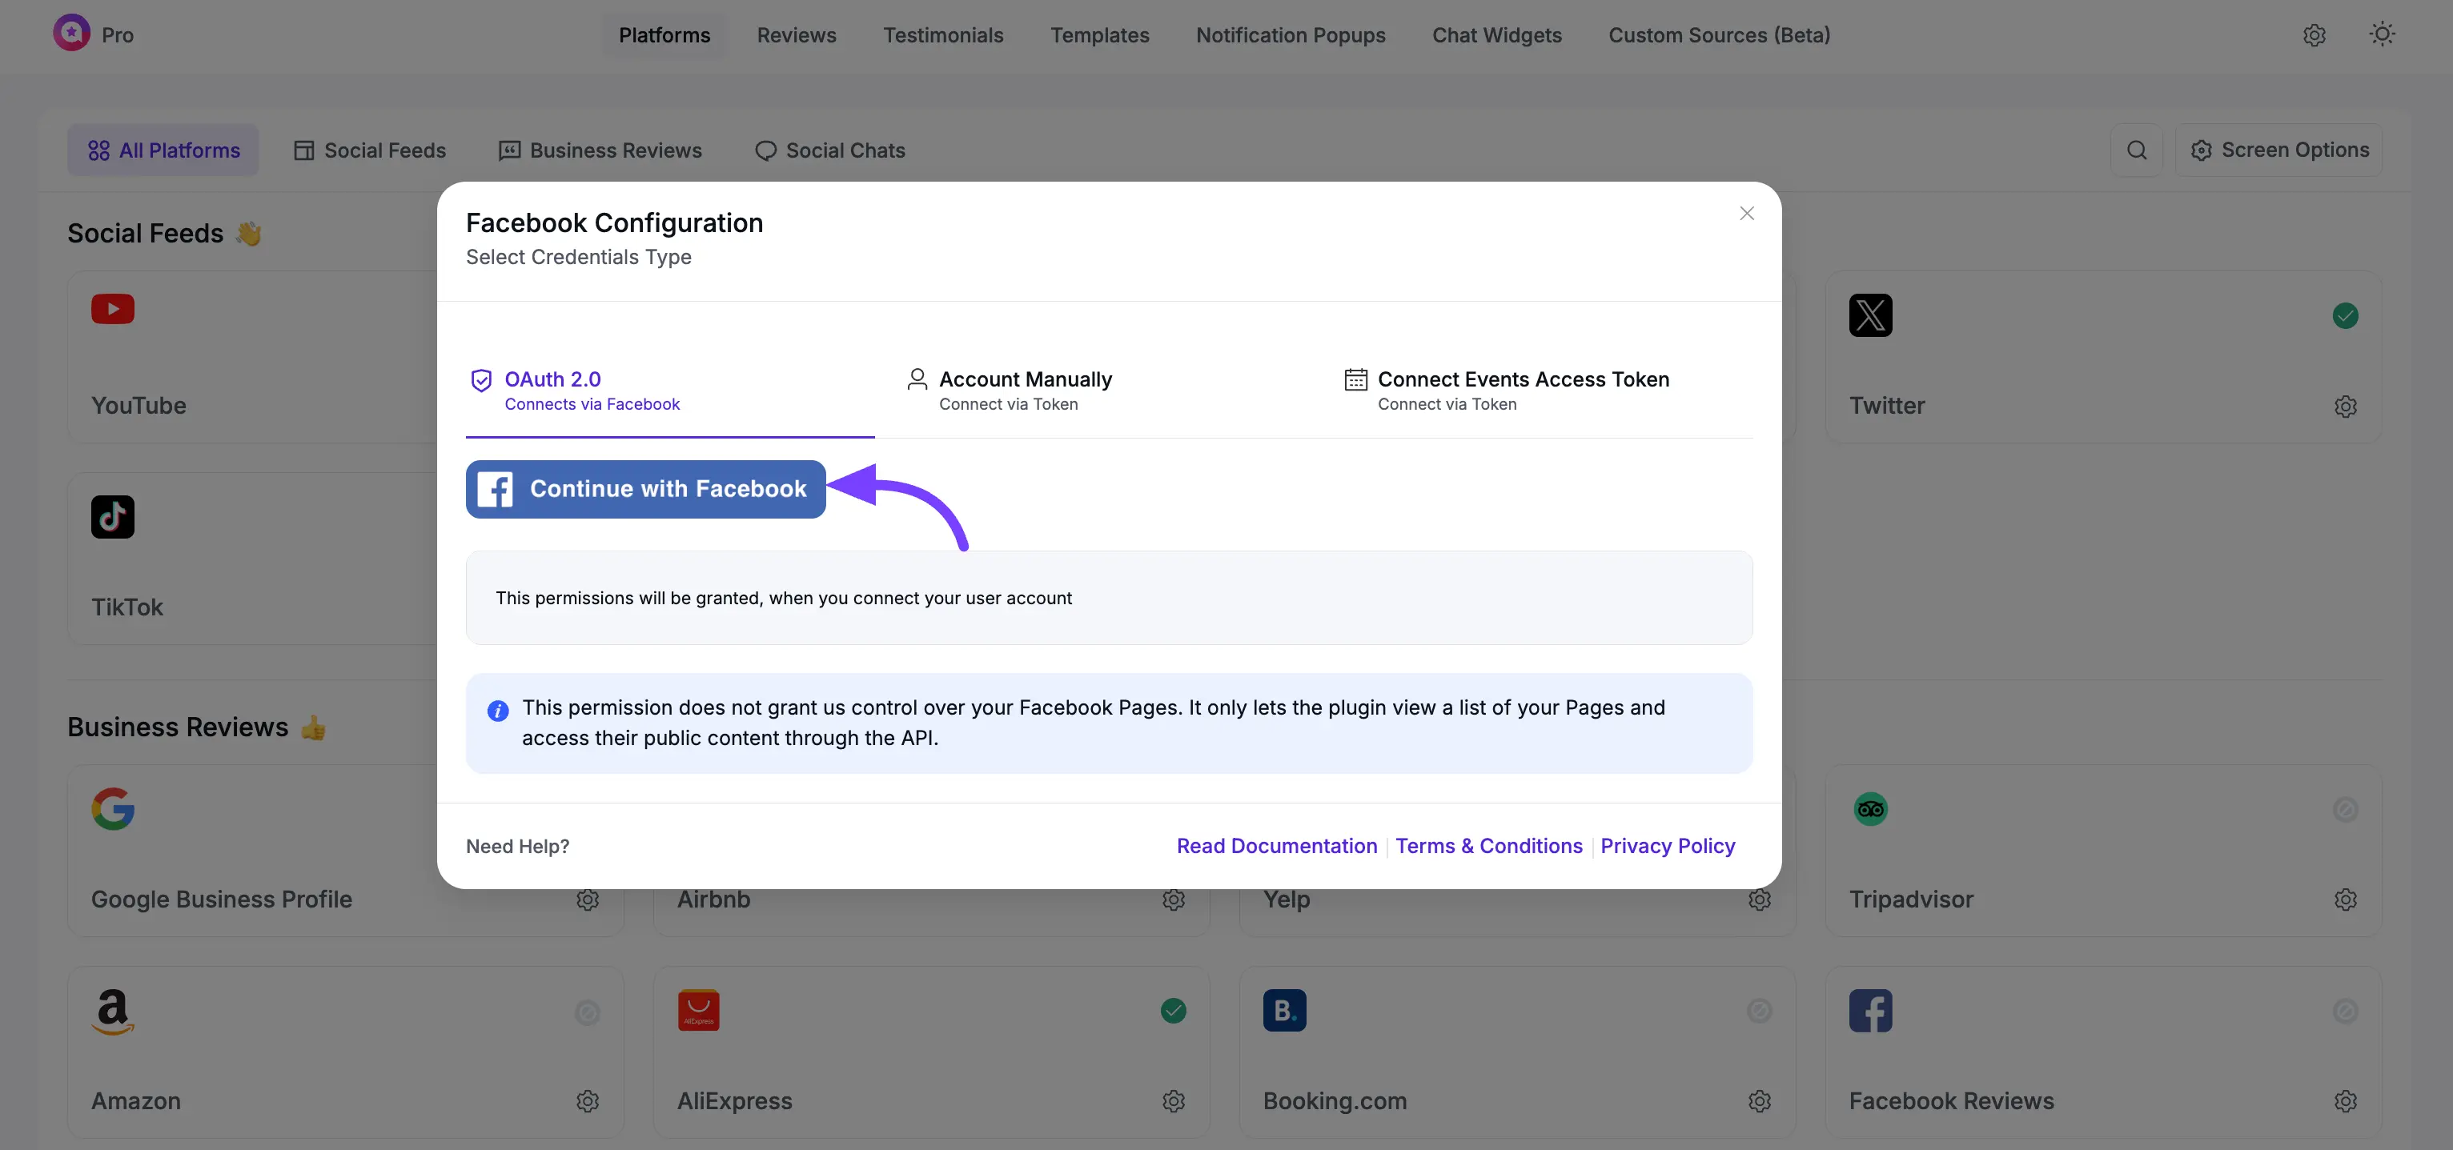2453x1150 pixels.
Task: Click the Facebook Reviews platform icon
Action: click(1869, 1010)
